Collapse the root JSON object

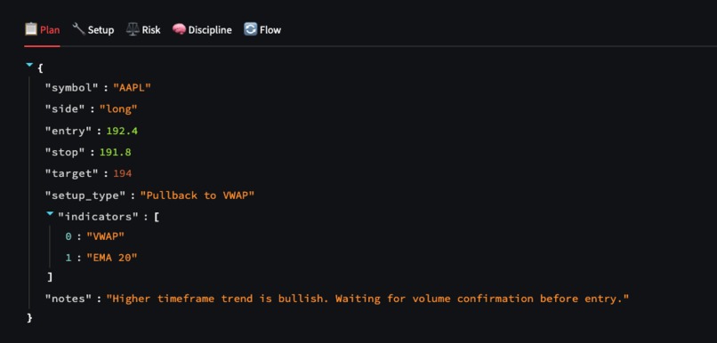pyautogui.click(x=29, y=66)
